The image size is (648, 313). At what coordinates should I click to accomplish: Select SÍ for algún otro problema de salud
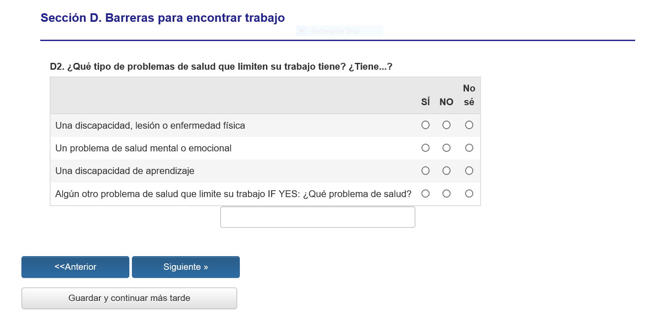(x=425, y=194)
